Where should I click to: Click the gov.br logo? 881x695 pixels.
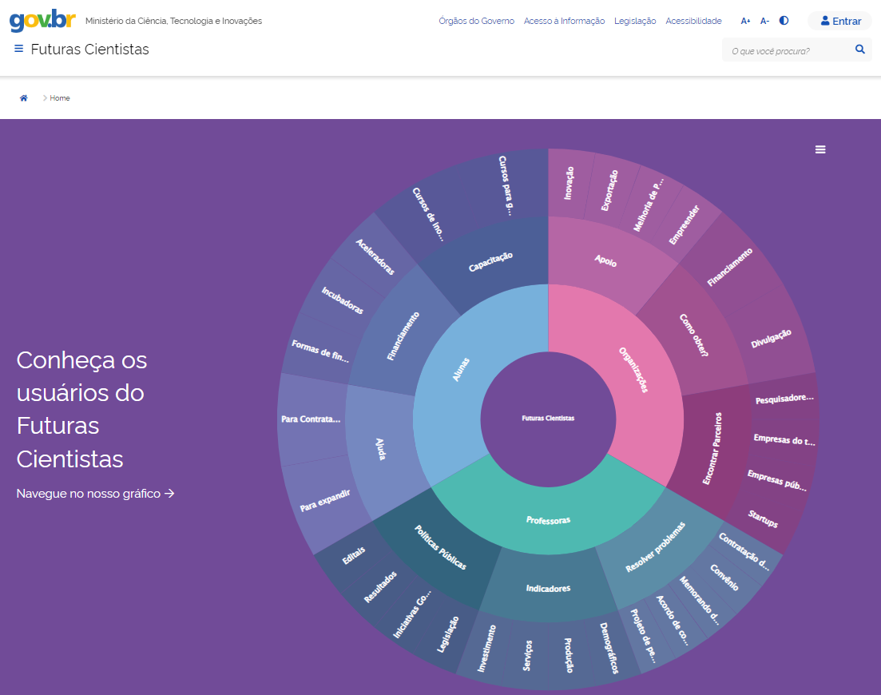point(42,20)
